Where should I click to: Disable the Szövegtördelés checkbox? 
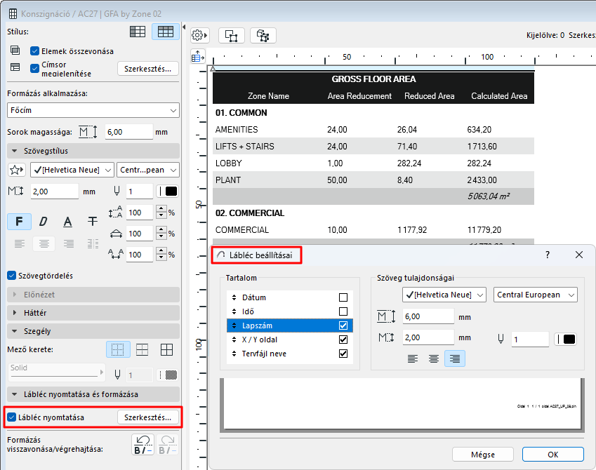11,276
